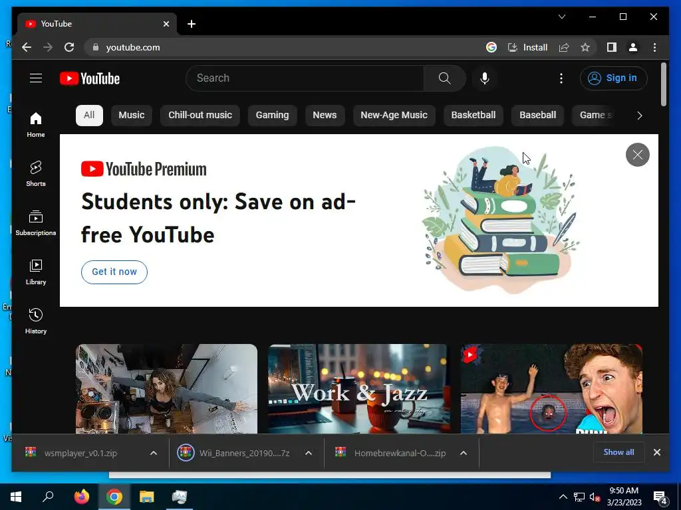Open Subscriptions in the sidebar
681x510 pixels.
(36, 222)
